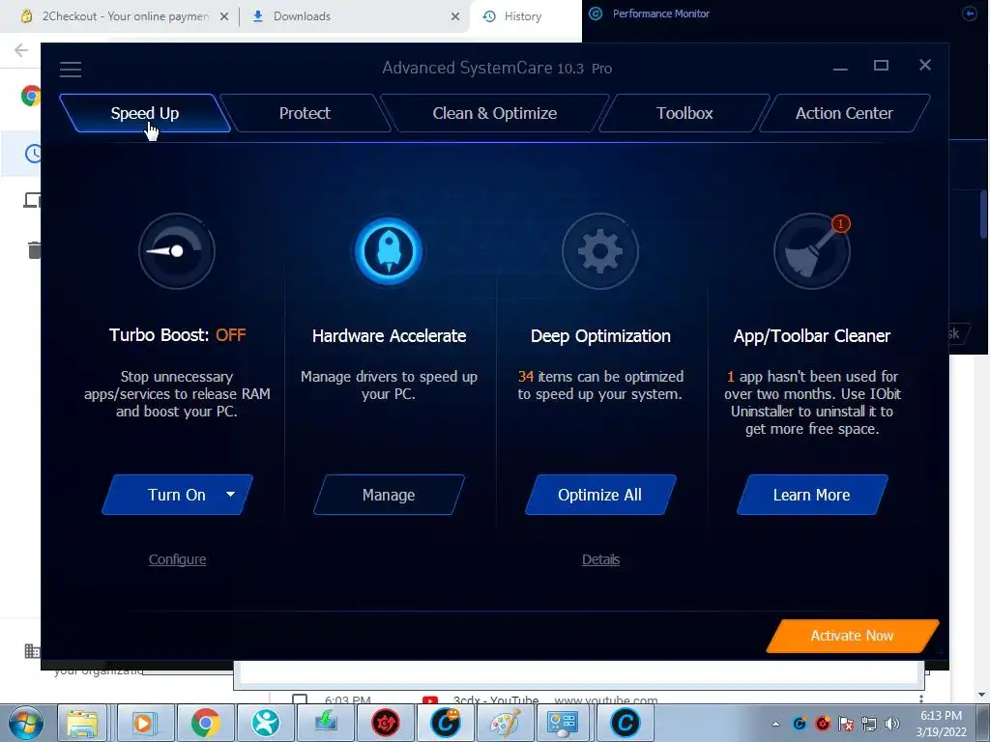Click Manage under Hardware Accelerate

[389, 495]
